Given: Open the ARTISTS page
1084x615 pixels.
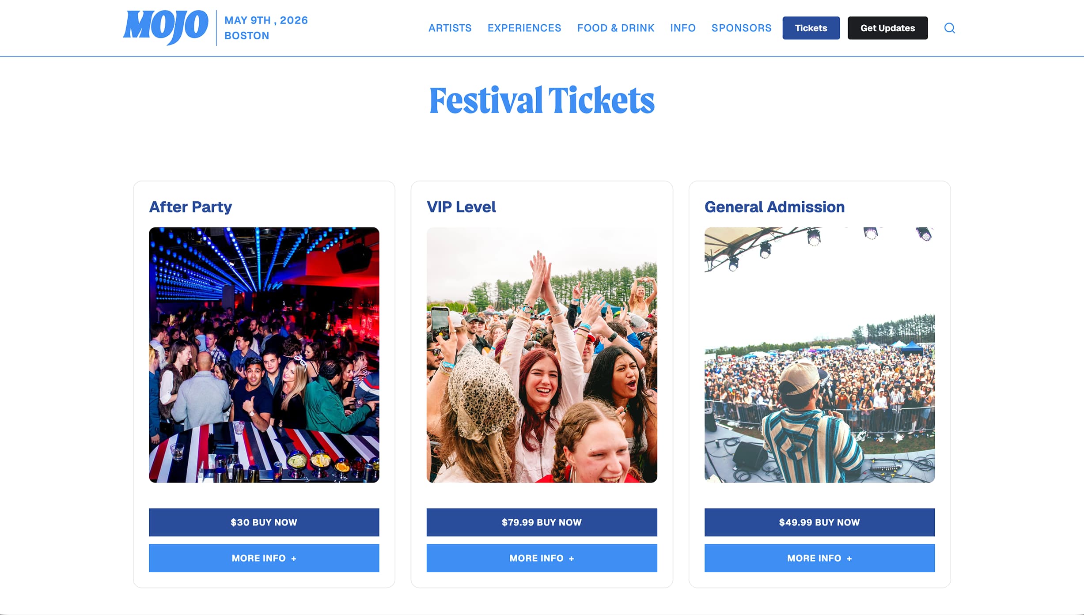Looking at the screenshot, I should click(450, 28).
